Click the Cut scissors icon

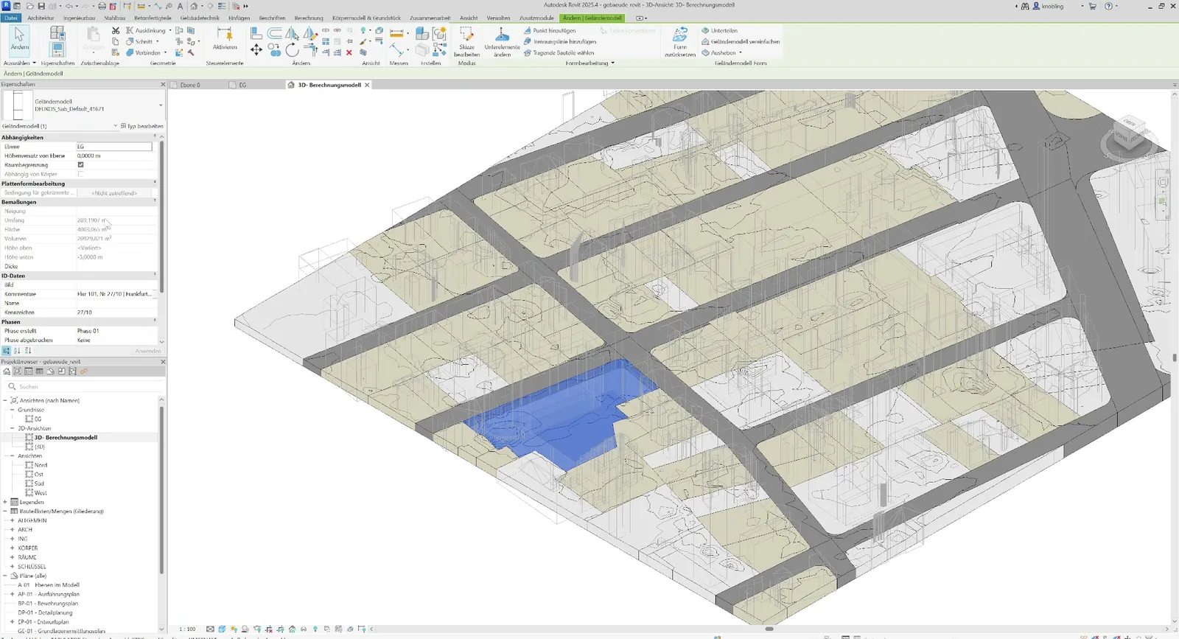point(116,31)
